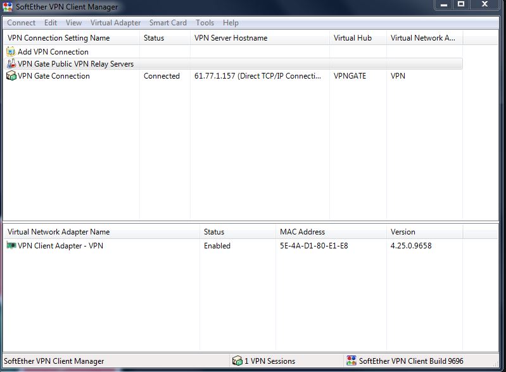Sort by VPN Server Hostname column

[260, 38]
